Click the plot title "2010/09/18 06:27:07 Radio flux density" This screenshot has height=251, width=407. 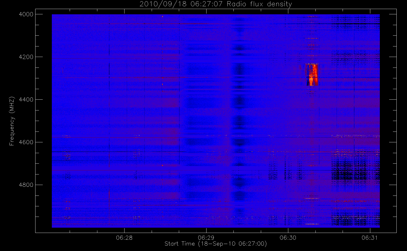coord(216,4)
